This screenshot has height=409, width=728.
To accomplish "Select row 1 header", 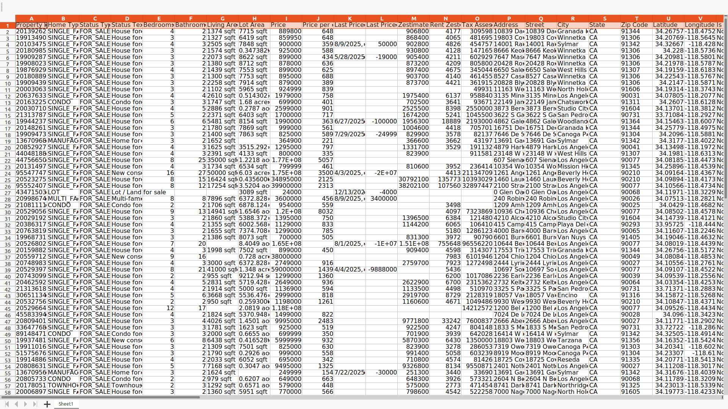I will [x=8, y=25].
